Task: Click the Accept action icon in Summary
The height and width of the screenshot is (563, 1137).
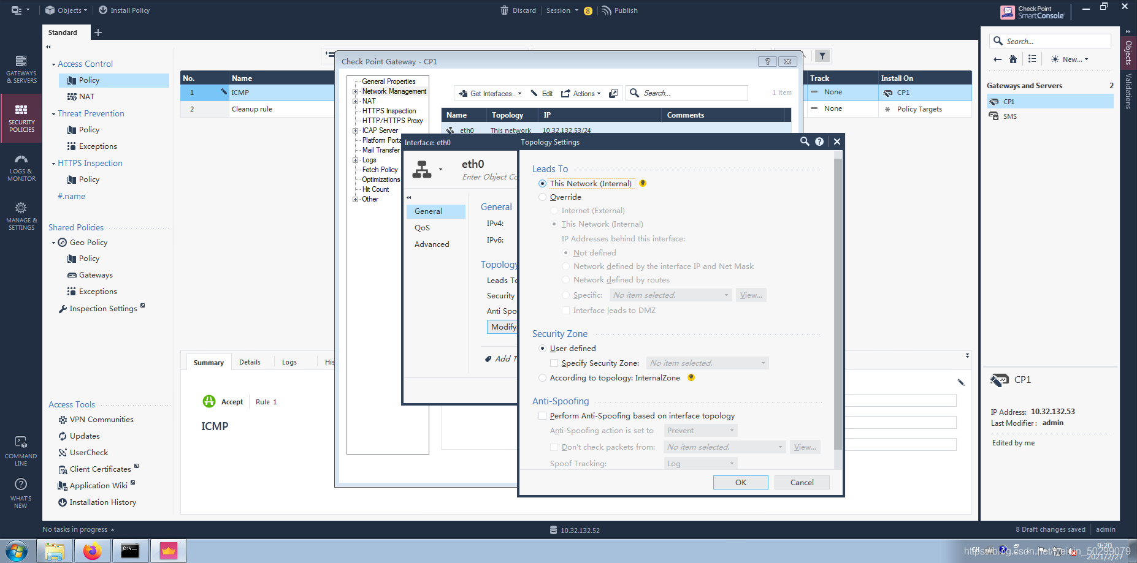Action: point(209,401)
